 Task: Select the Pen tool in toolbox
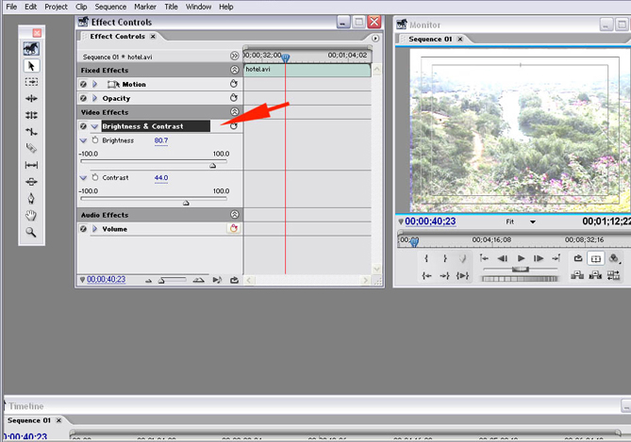point(31,198)
